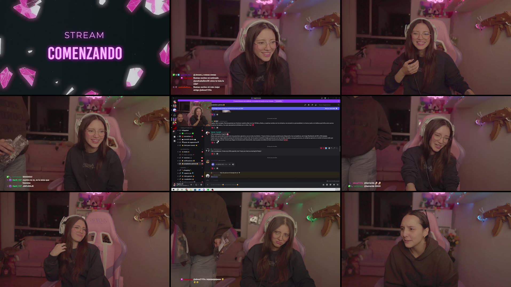Deafen audio with the headphone icon
Image resolution: width=511 pixels, height=287 pixels.
coord(196,184)
